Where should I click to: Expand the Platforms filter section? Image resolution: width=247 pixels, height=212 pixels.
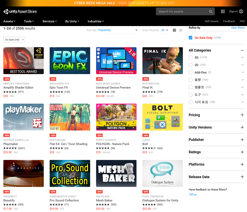click(242, 164)
